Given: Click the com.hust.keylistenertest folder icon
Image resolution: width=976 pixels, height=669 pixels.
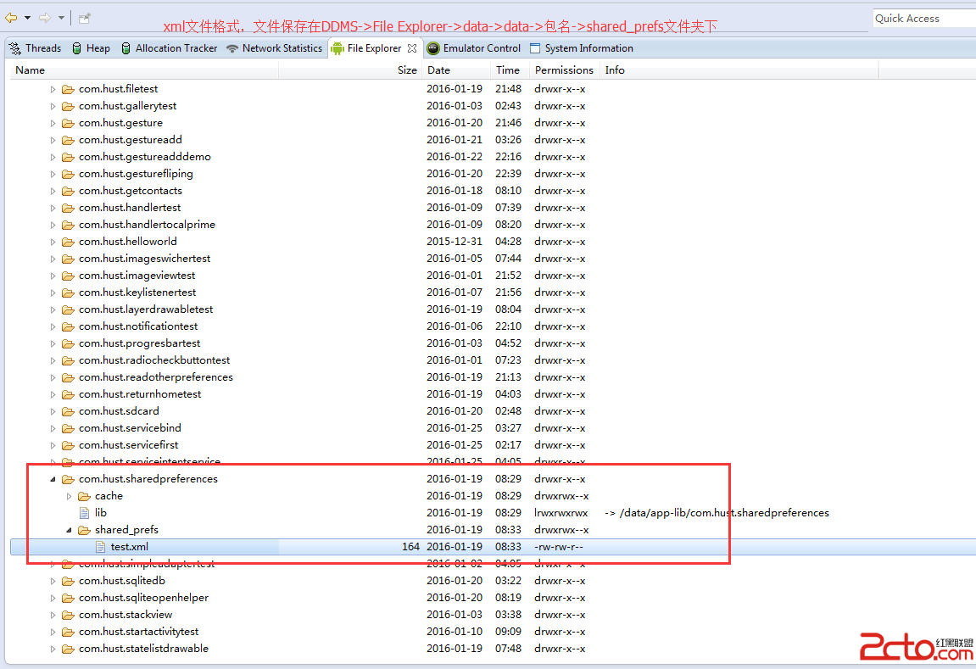Looking at the screenshot, I should click(x=68, y=293).
